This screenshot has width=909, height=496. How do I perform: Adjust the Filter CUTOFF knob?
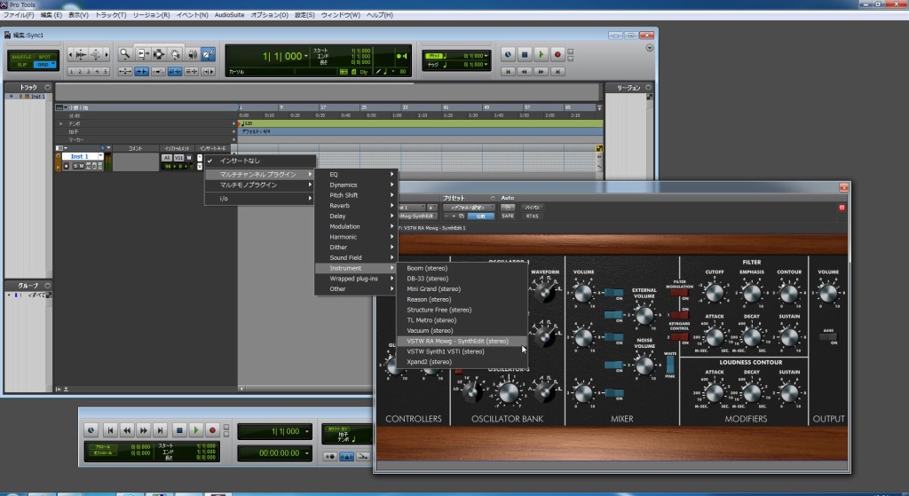click(x=715, y=293)
